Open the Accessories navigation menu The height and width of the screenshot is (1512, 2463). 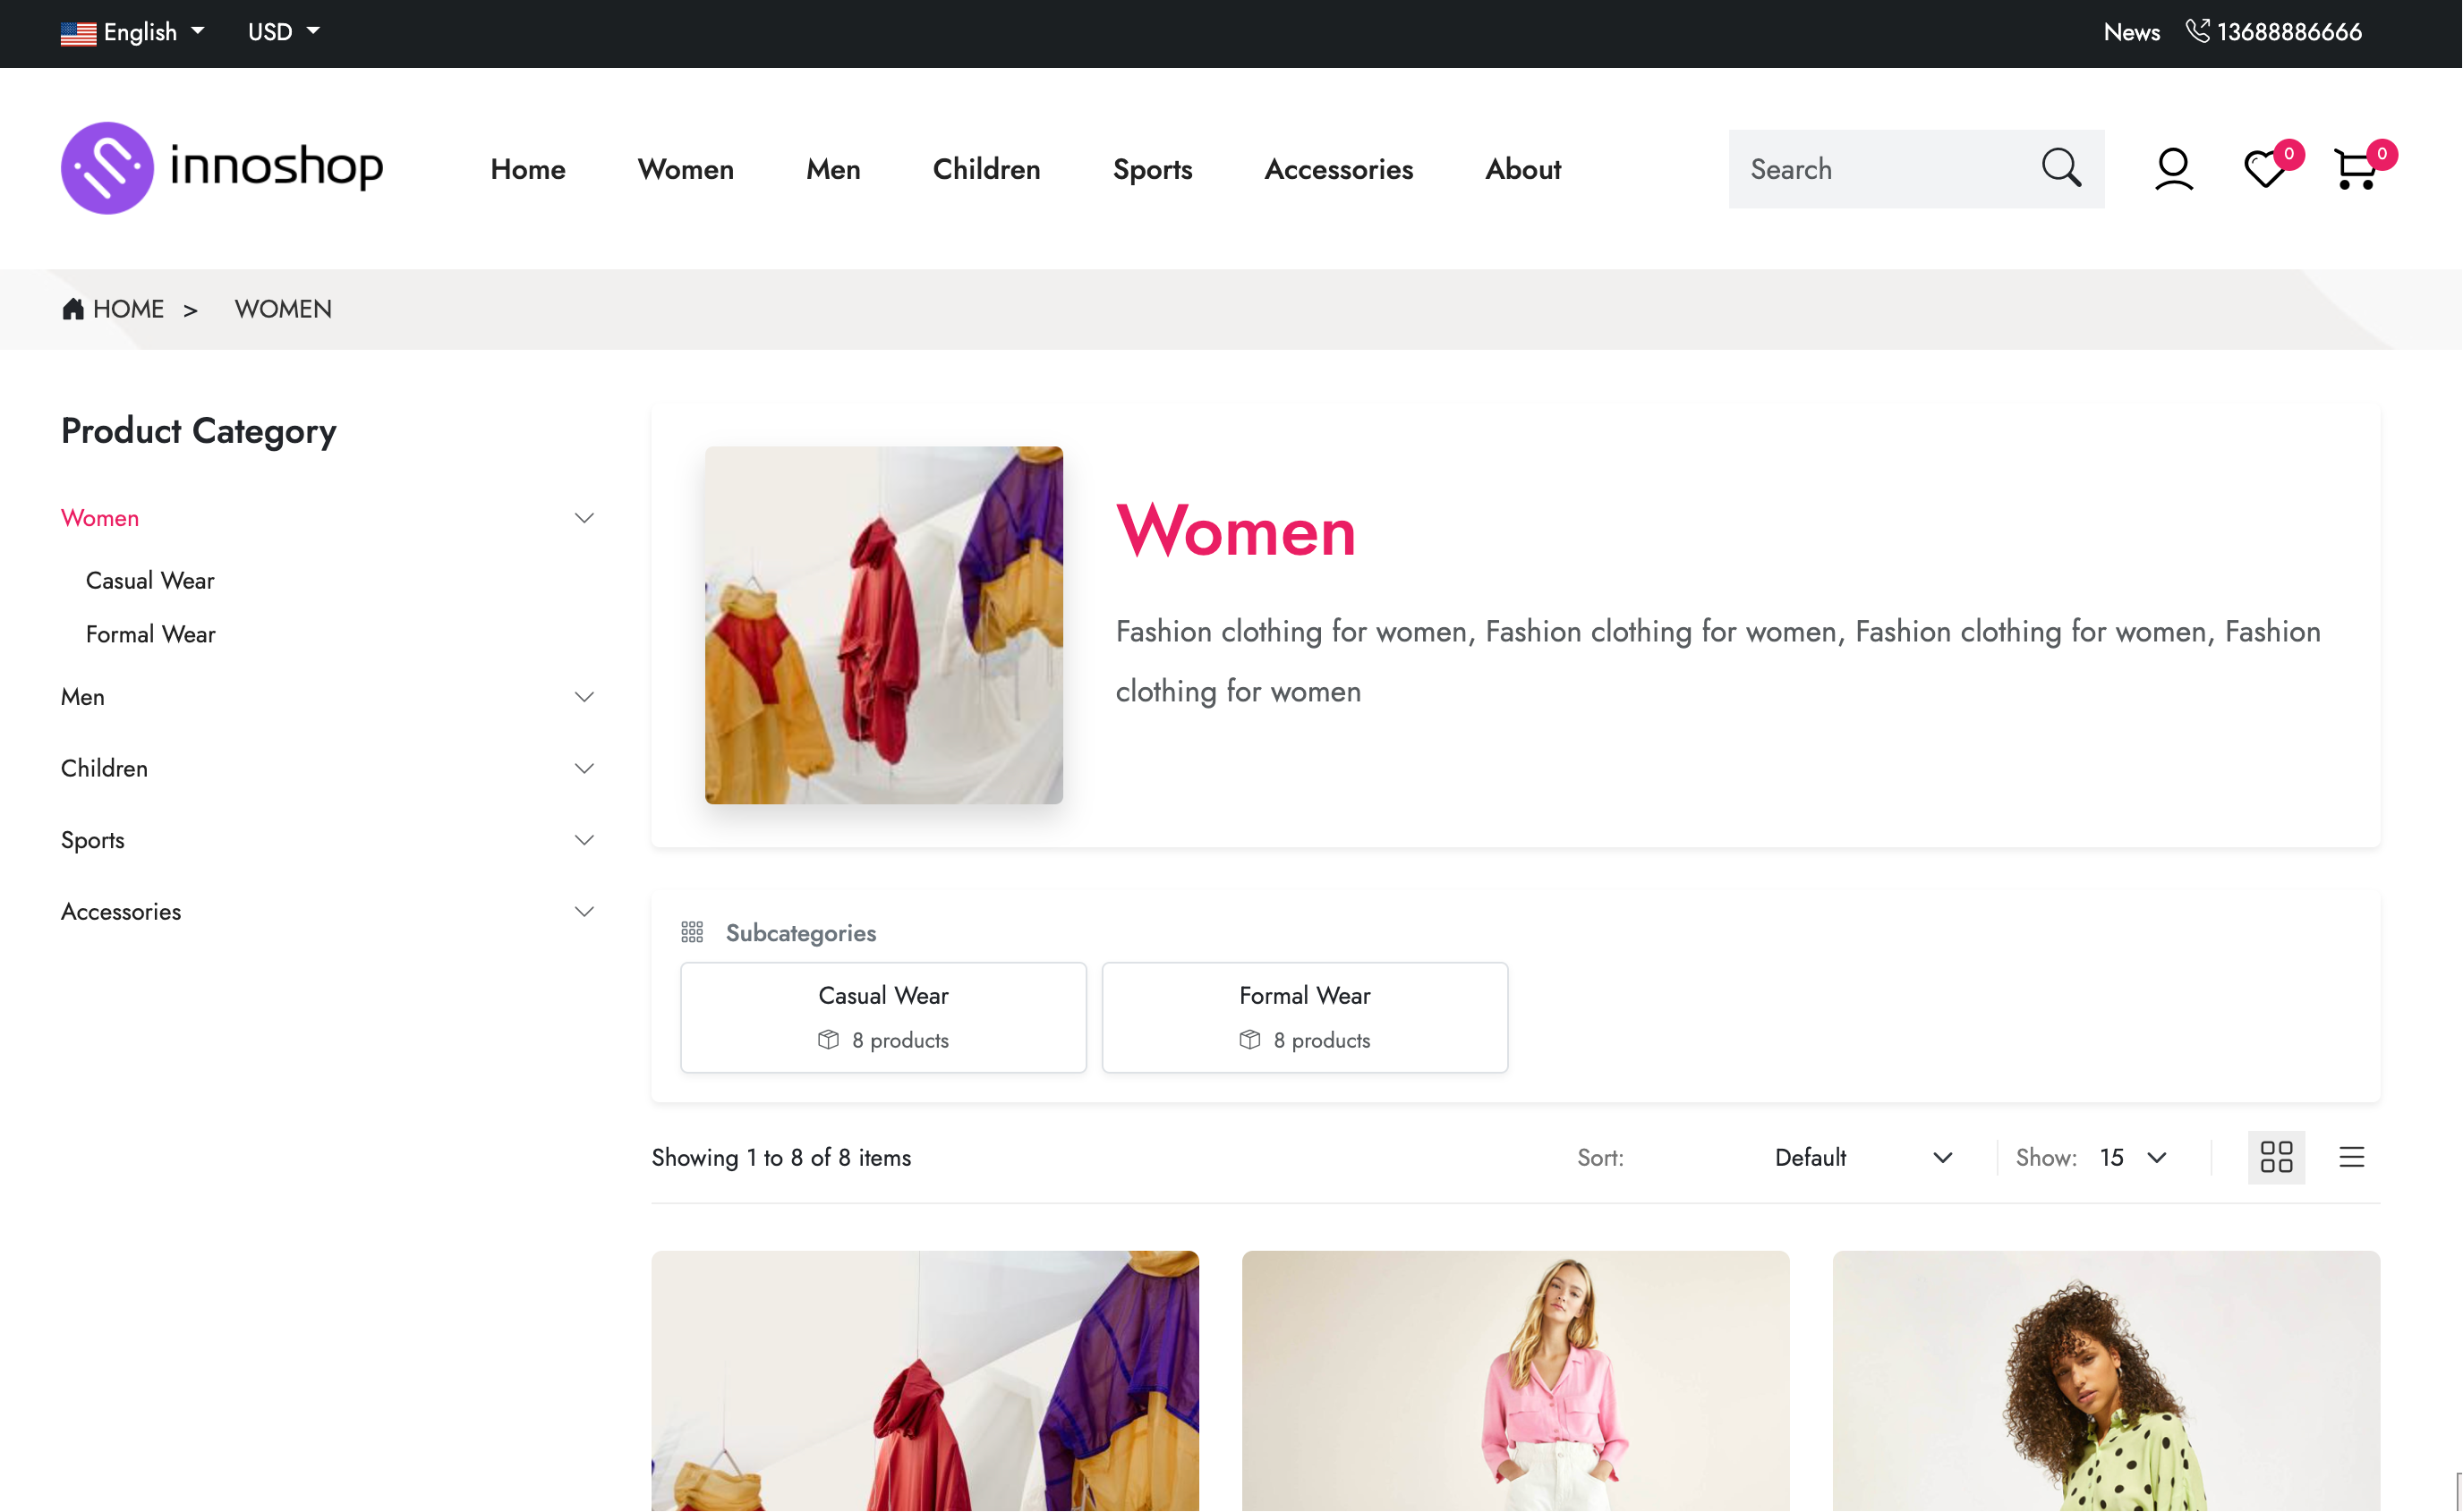coord(1339,169)
